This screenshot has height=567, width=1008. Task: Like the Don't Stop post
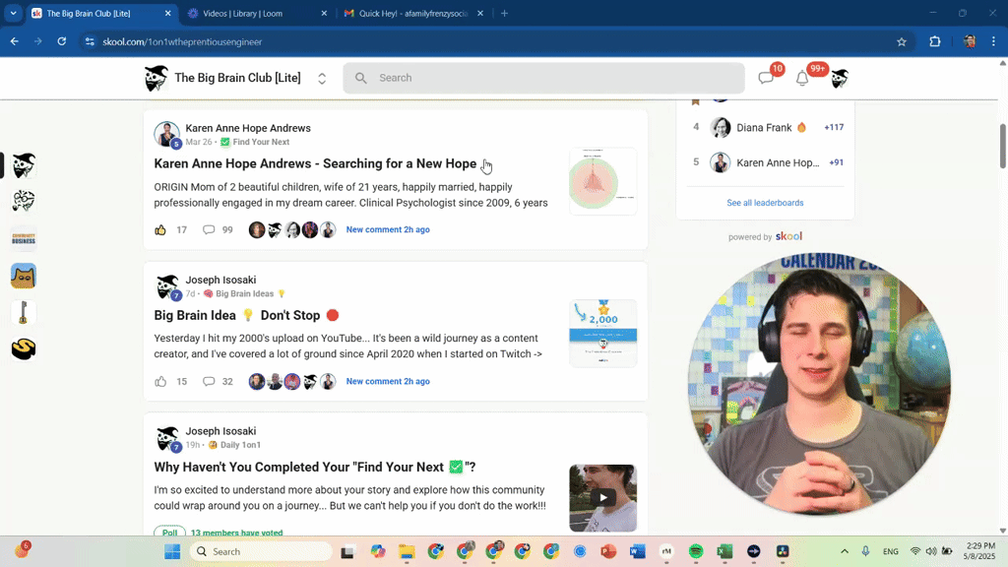(160, 381)
